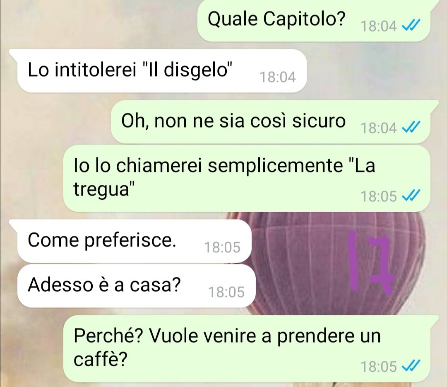Select the "Adesso è a casa?" message

pos(136,285)
